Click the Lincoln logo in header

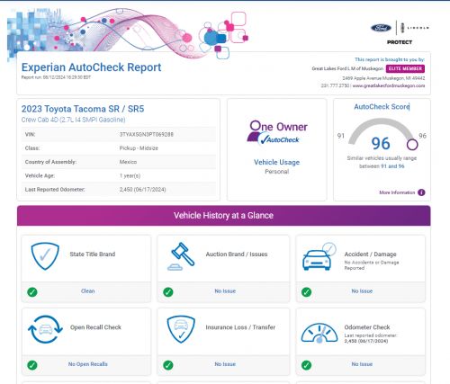coord(416,28)
